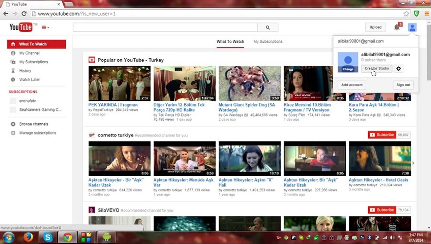
Task: Switch to My Subscriptions tab
Action: [268, 41]
